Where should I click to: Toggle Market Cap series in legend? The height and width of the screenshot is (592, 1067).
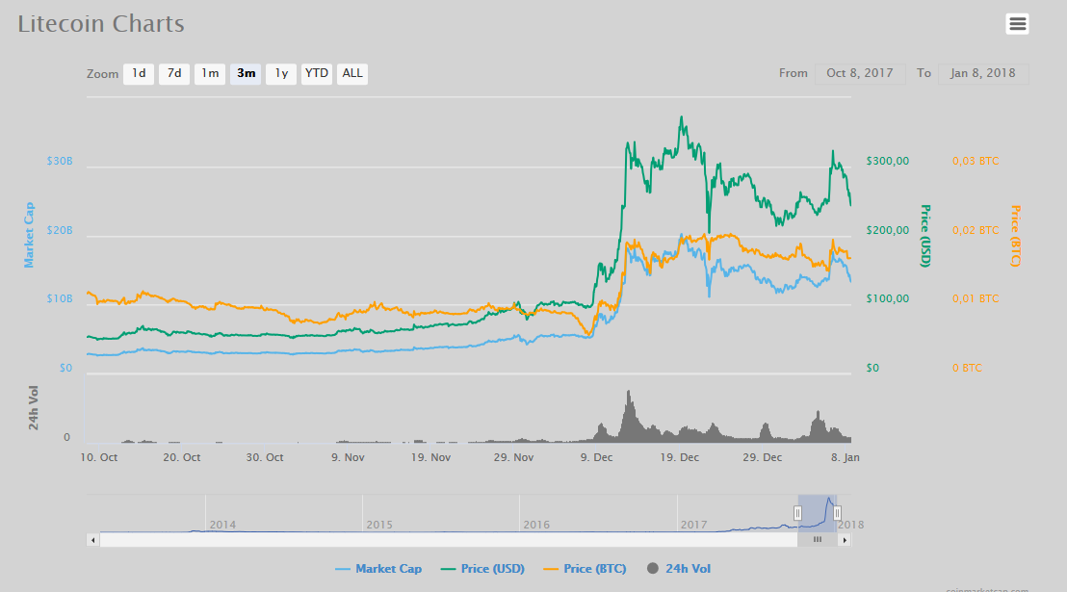click(x=378, y=569)
